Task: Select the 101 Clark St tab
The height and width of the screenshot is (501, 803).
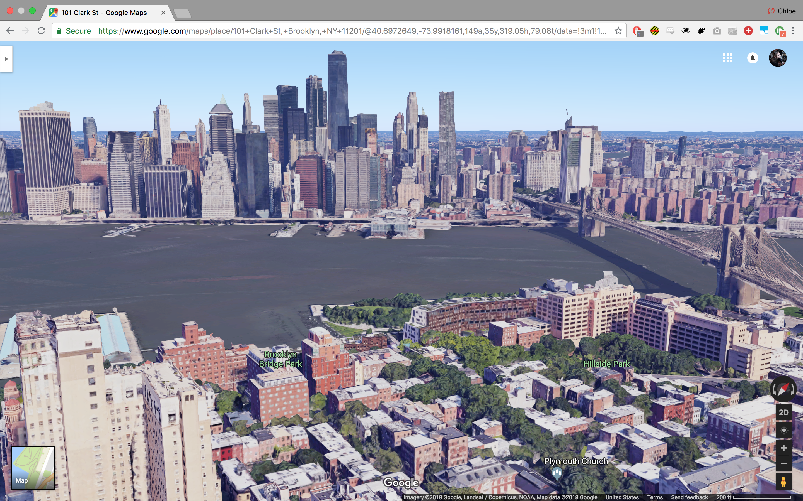Action: [104, 13]
